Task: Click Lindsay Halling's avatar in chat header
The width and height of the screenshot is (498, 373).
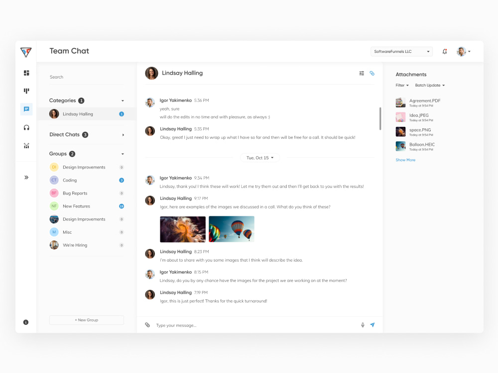Action: pyautogui.click(x=151, y=73)
